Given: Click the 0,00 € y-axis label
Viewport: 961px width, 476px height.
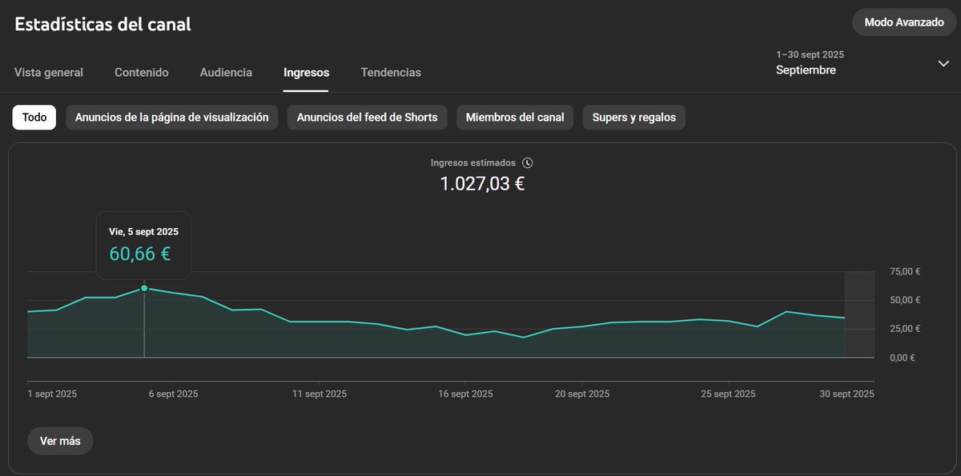Looking at the screenshot, I should click(x=903, y=358).
